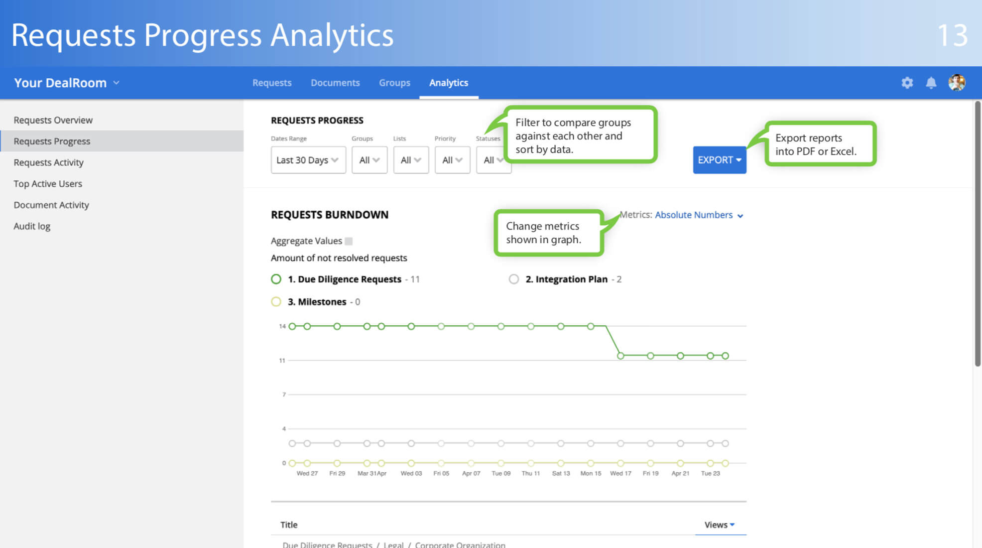
Task: Click the yellow Milestones point at Fri 05
Action: tap(441, 463)
